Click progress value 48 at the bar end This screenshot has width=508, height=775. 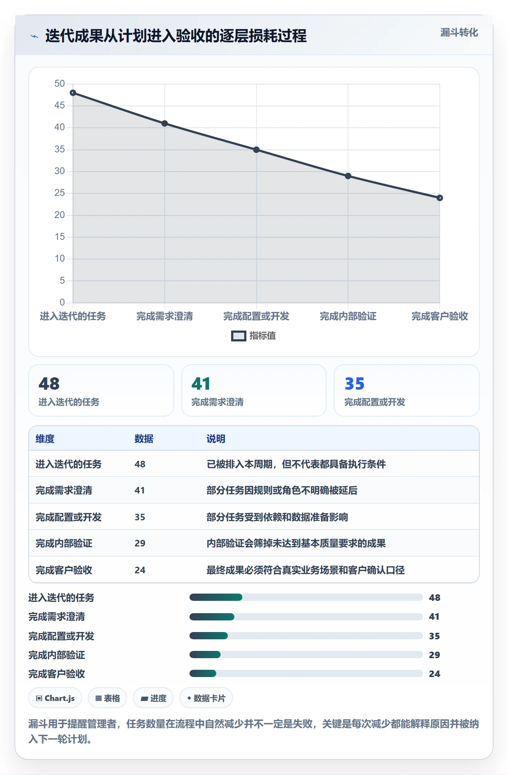pos(434,598)
